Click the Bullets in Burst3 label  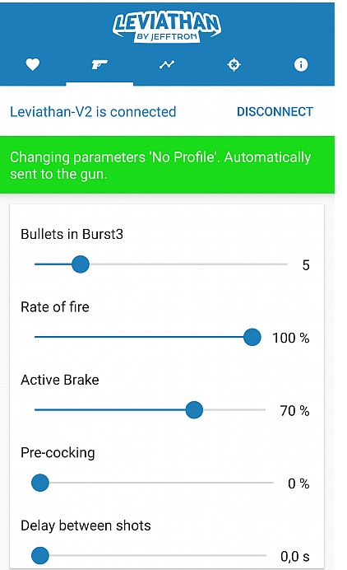[72, 234]
